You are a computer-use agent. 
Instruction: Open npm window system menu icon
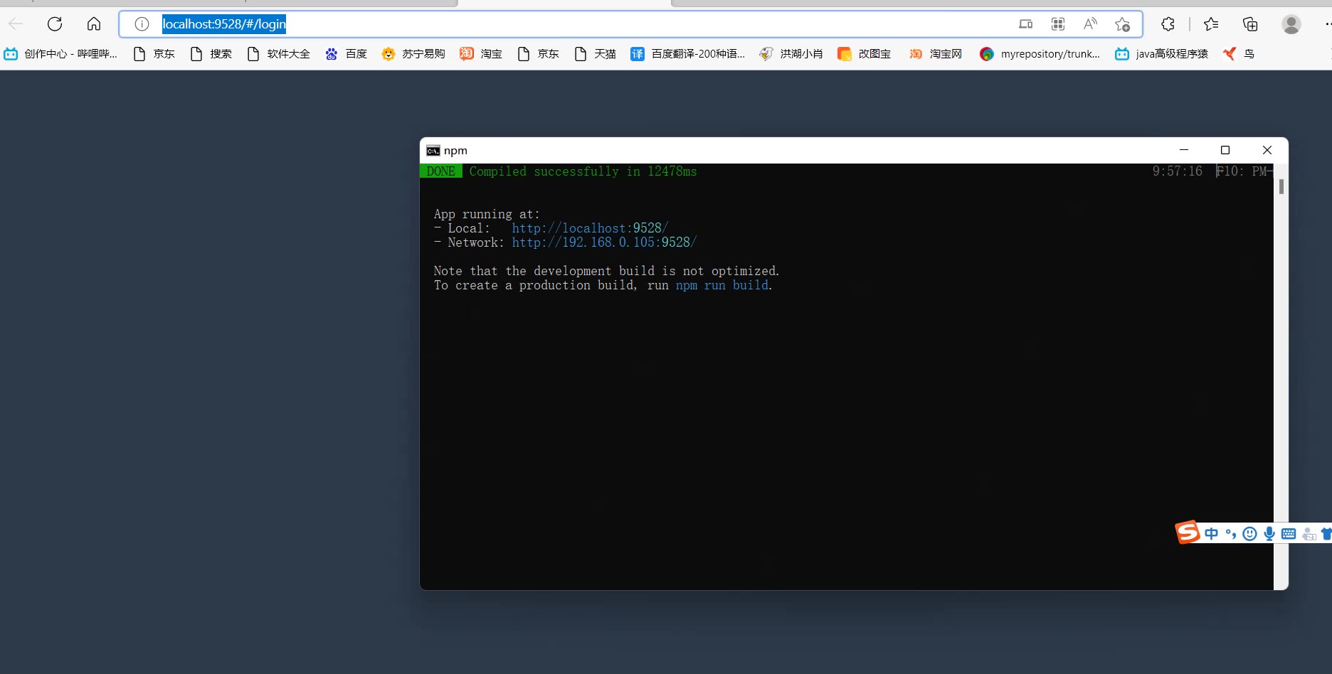pyautogui.click(x=433, y=150)
